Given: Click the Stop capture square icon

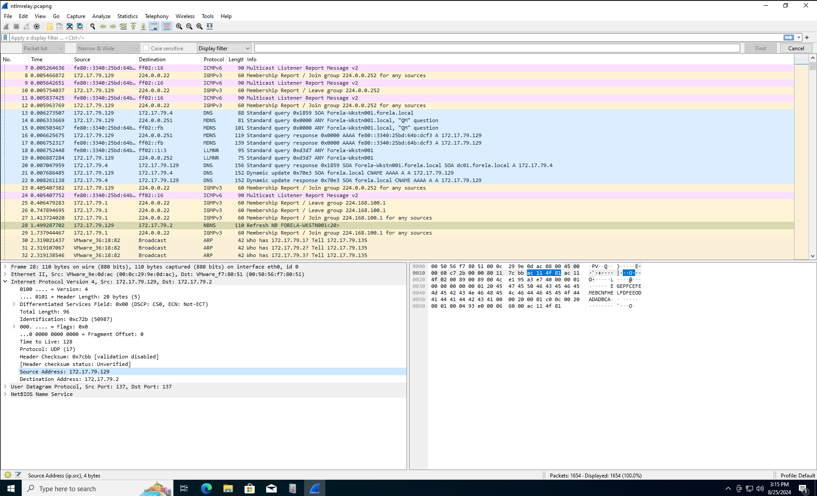Looking at the screenshot, I should pyautogui.click(x=16, y=26).
